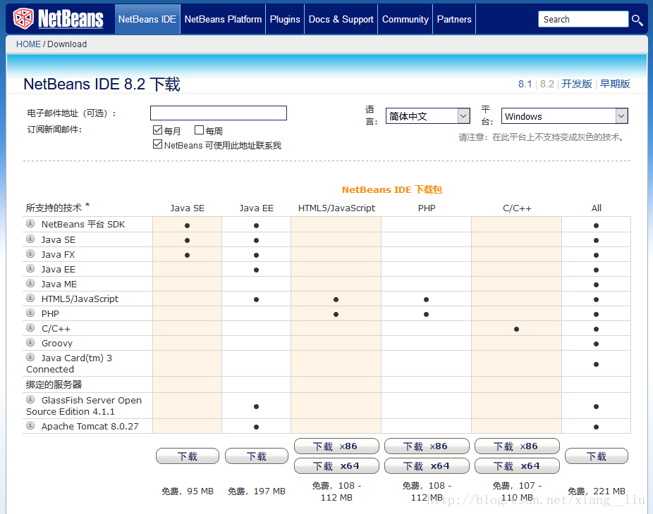Open info icon for Java FX row
The image size is (653, 514).
point(30,253)
